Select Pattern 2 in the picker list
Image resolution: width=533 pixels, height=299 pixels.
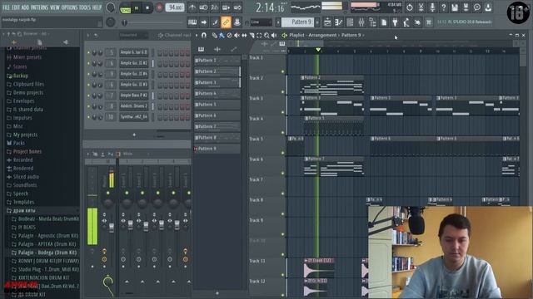217,71
